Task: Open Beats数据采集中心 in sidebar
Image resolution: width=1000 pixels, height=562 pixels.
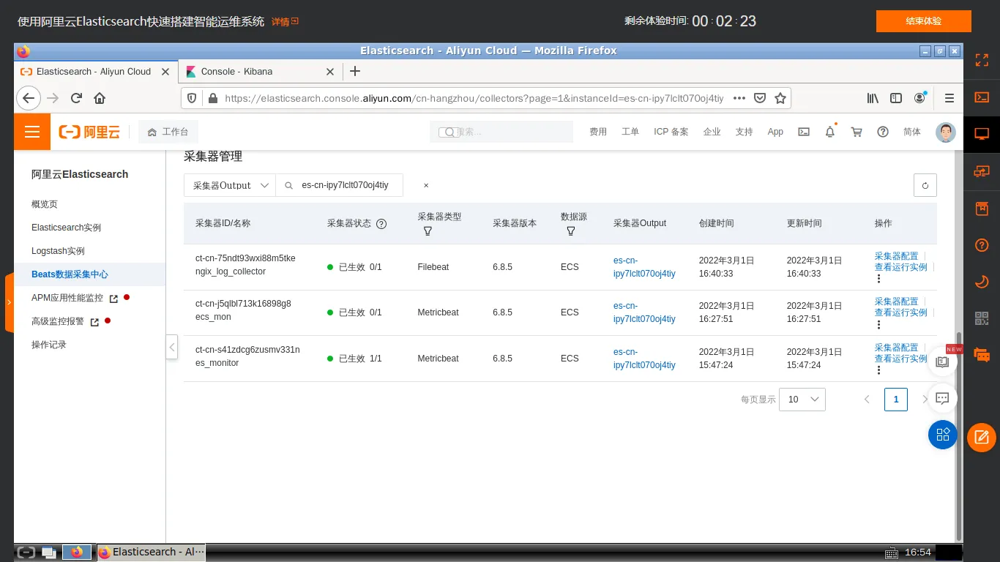Action: pos(70,274)
